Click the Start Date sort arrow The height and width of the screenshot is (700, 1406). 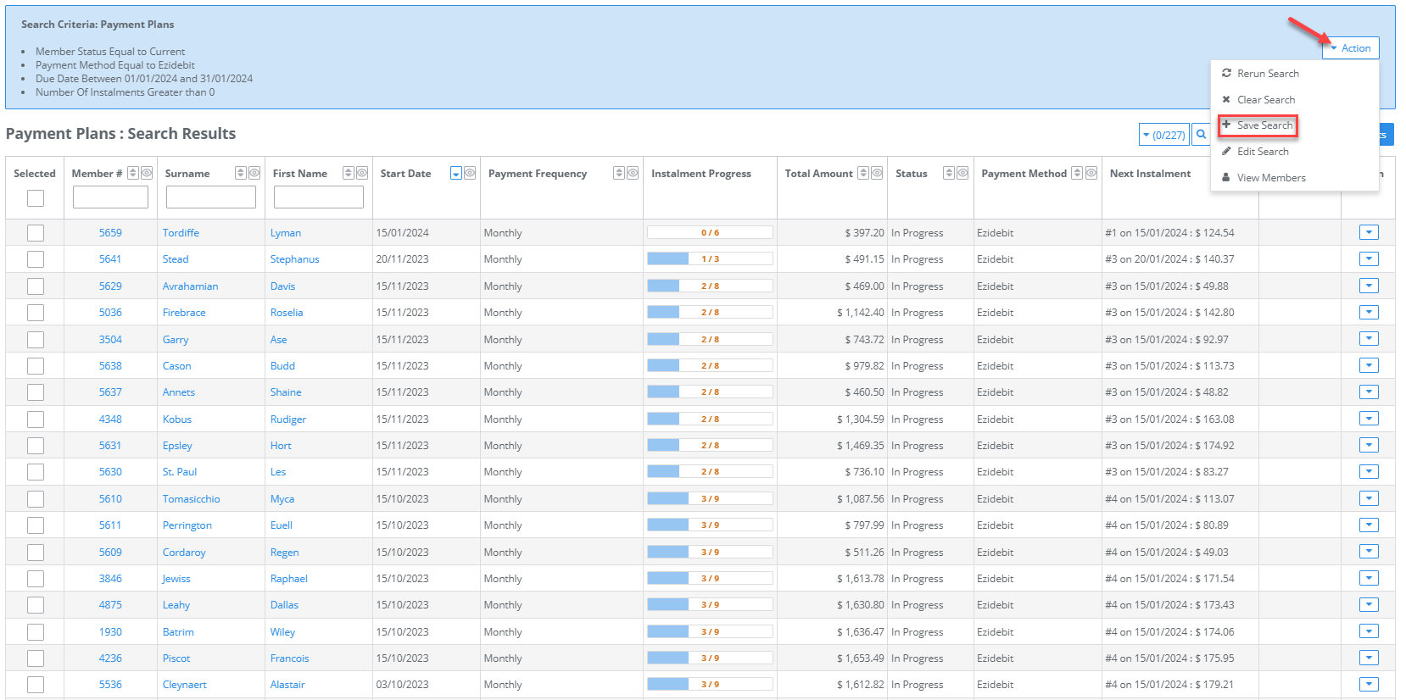coord(456,173)
